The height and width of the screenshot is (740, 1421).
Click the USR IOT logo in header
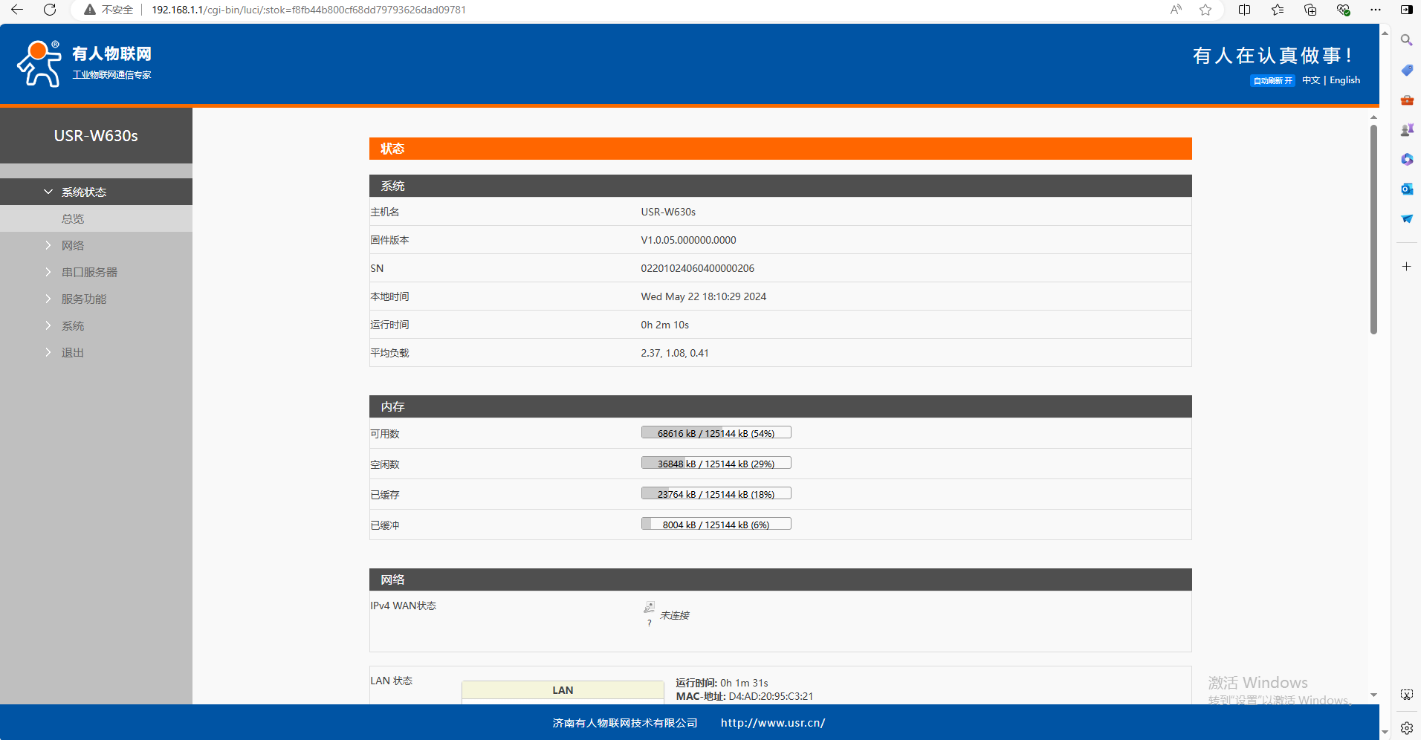pyautogui.click(x=83, y=64)
